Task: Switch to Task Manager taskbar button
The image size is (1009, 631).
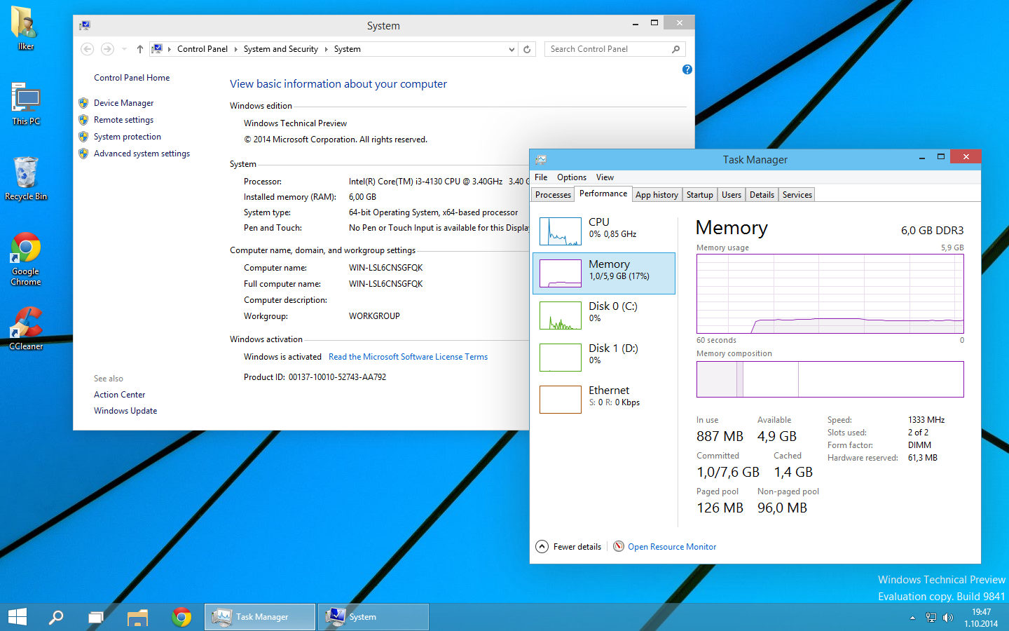Action: pyautogui.click(x=260, y=617)
